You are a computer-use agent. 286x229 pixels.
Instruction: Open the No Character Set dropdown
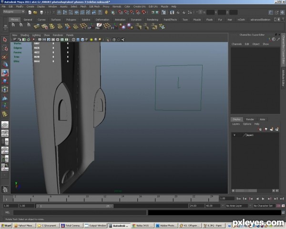click(x=264, y=206)
